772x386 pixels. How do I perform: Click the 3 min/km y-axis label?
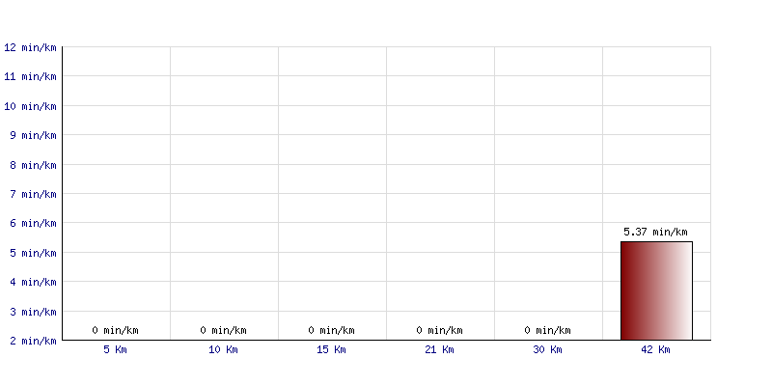tap(33, 312)
